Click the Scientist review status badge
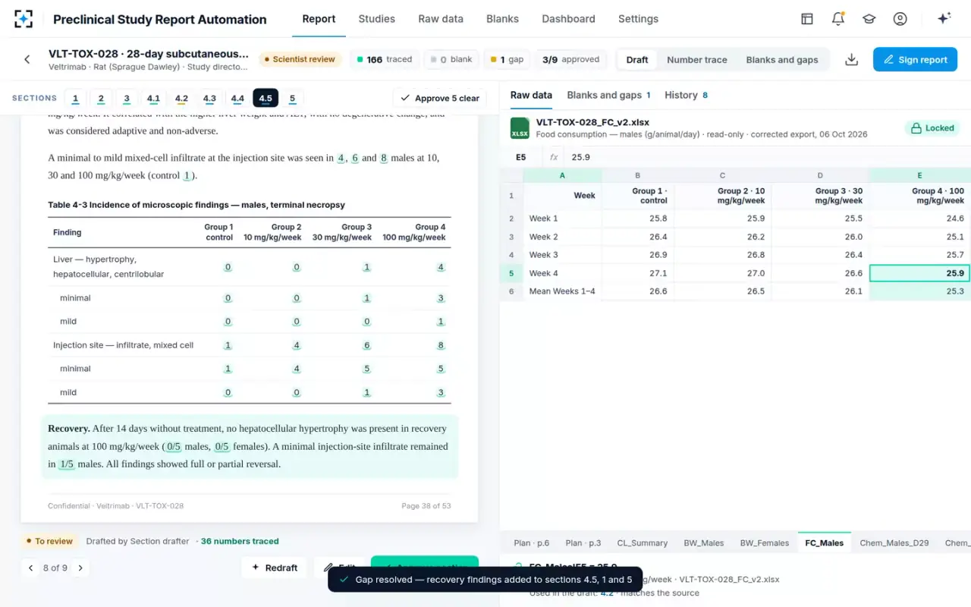The image size is (971, 607). [299, 59]
